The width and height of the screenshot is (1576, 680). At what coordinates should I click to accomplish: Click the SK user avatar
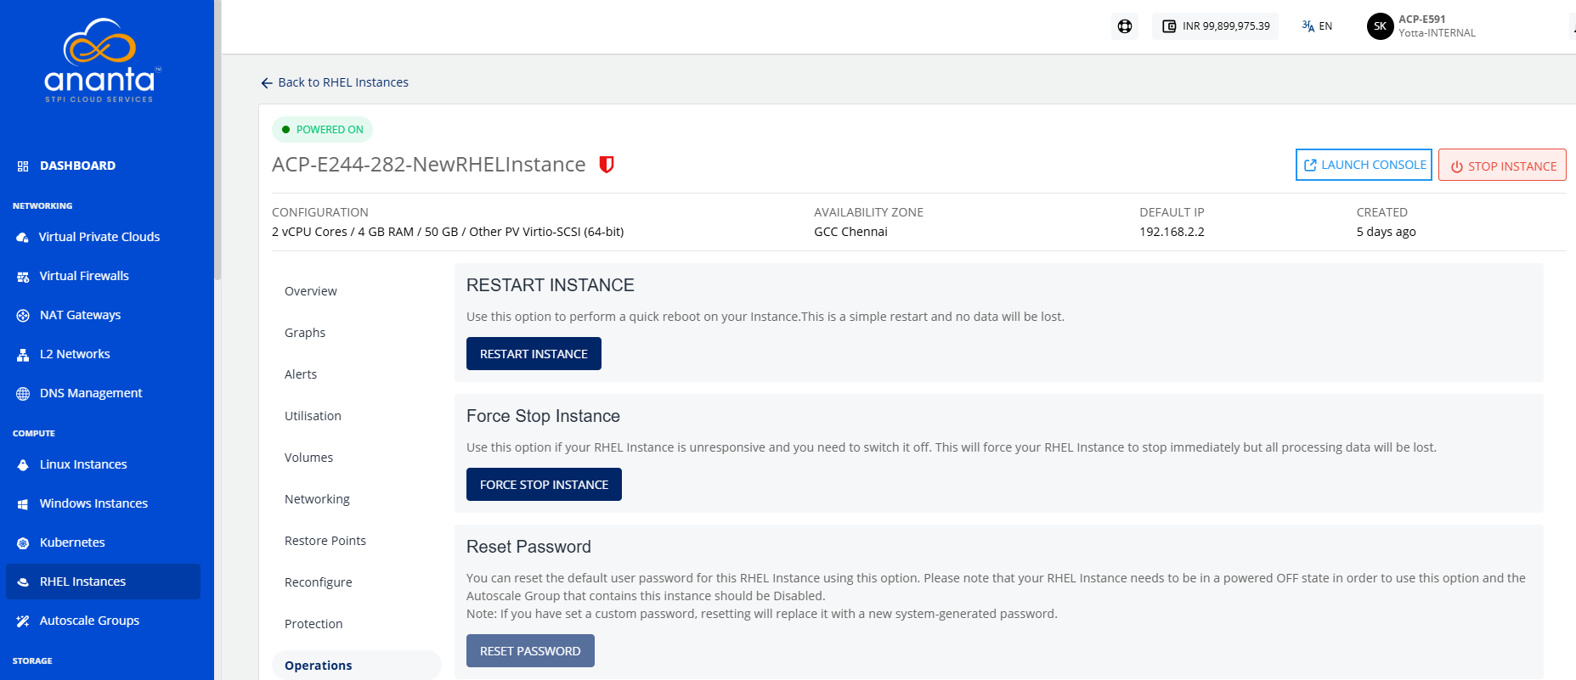[1381, 26]
